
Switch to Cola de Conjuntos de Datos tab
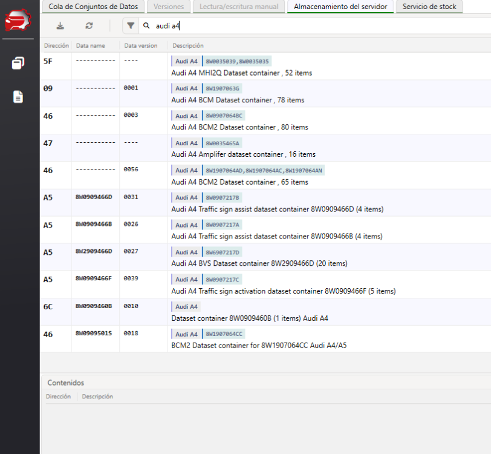tap(93, 7)
